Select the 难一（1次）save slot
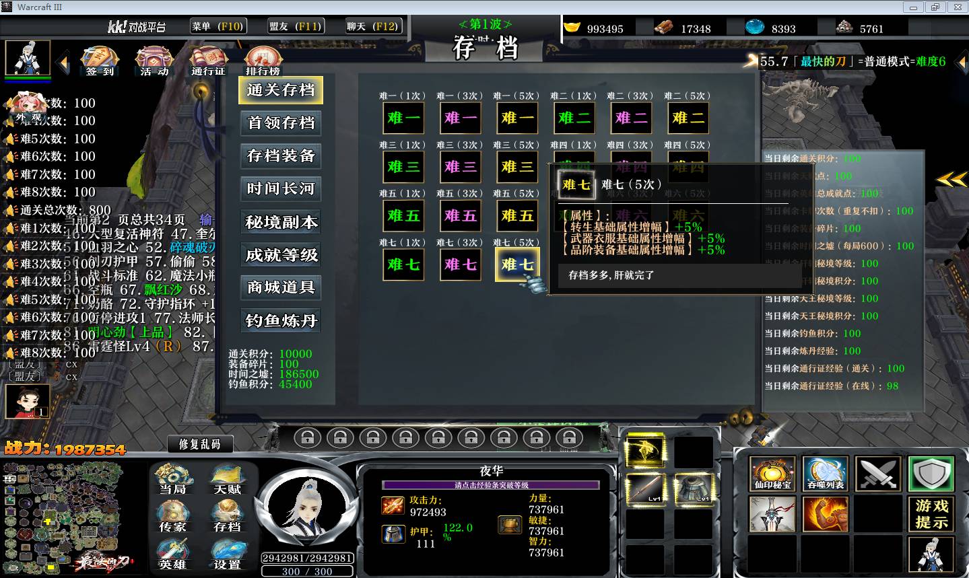 coord(403,118)
